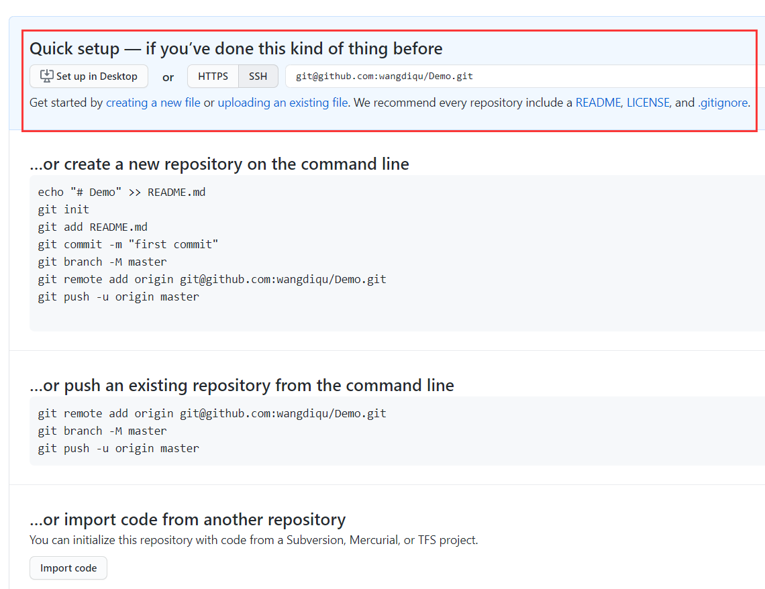Switch clone URL to HTTPS
765x589 pixels.
tap(213, 76)
